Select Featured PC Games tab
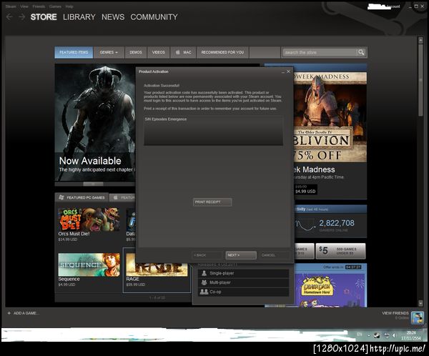Image resolution: width=429 pixels, height=356 pixels. click(82, 197)
